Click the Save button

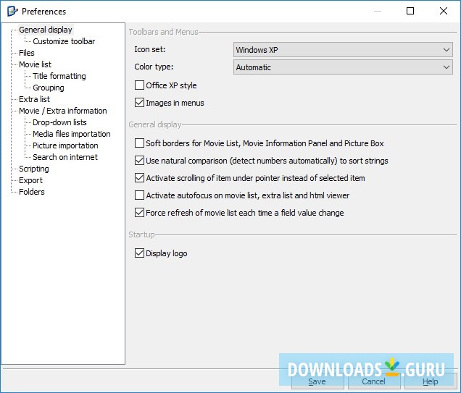tap(317, 381)
